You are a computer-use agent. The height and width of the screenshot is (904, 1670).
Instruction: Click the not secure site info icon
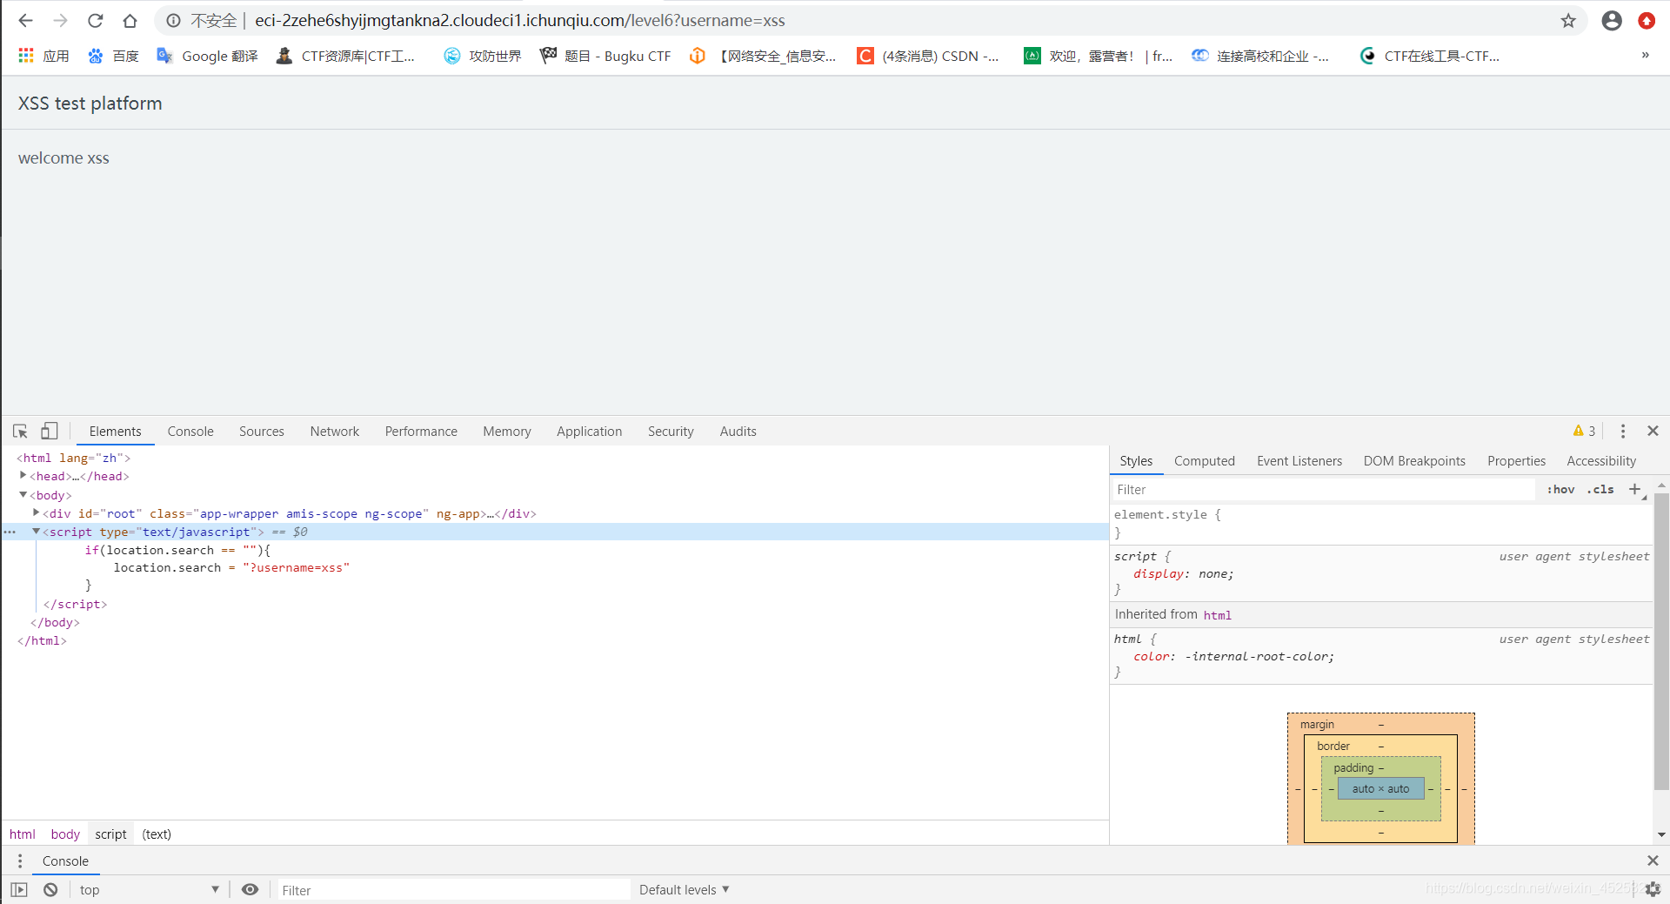(174, 20)
